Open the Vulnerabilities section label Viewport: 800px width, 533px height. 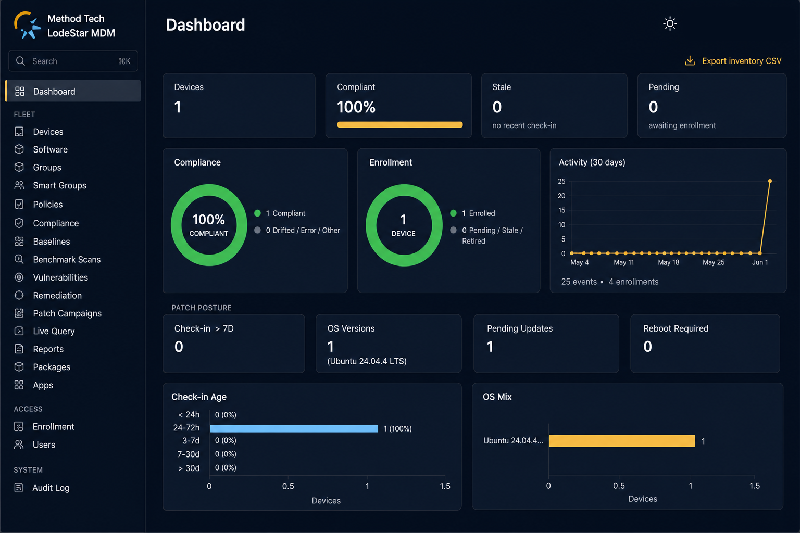(60, 277)
